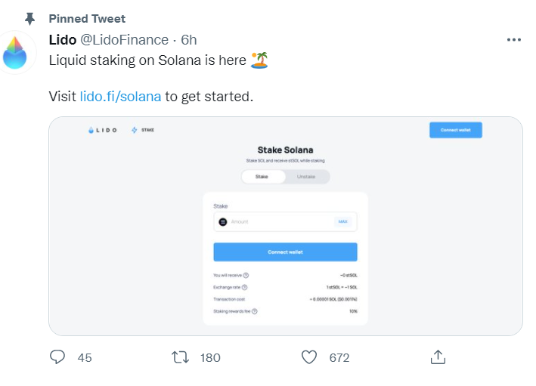
Task: Click the LIDO logo in embedded image
Action: click(102, 130)
